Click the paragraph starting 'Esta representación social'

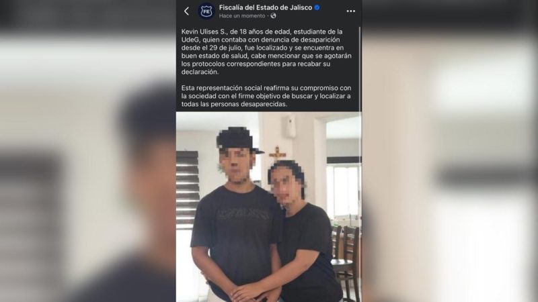pyautogui.click(x=266, y=96)
